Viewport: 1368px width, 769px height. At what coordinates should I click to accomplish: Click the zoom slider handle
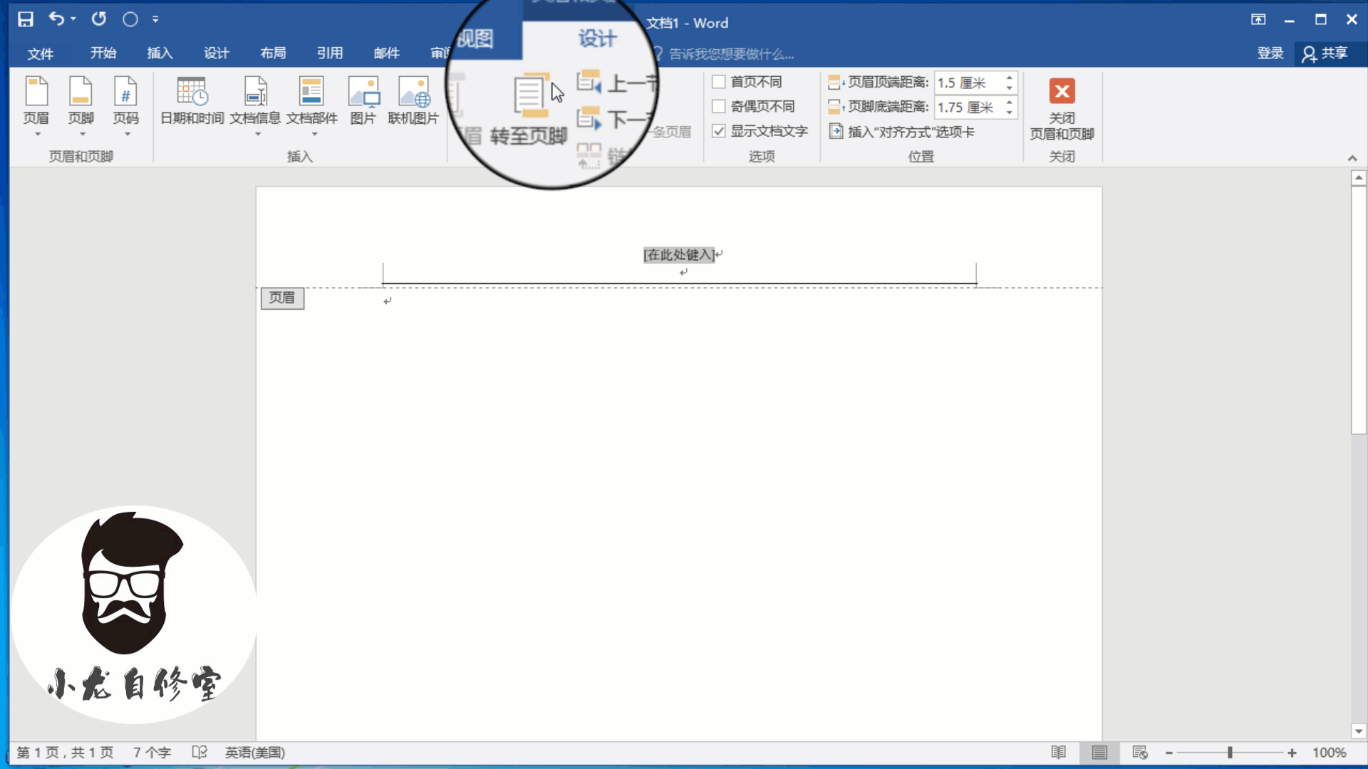click(x=1230, y=753)
